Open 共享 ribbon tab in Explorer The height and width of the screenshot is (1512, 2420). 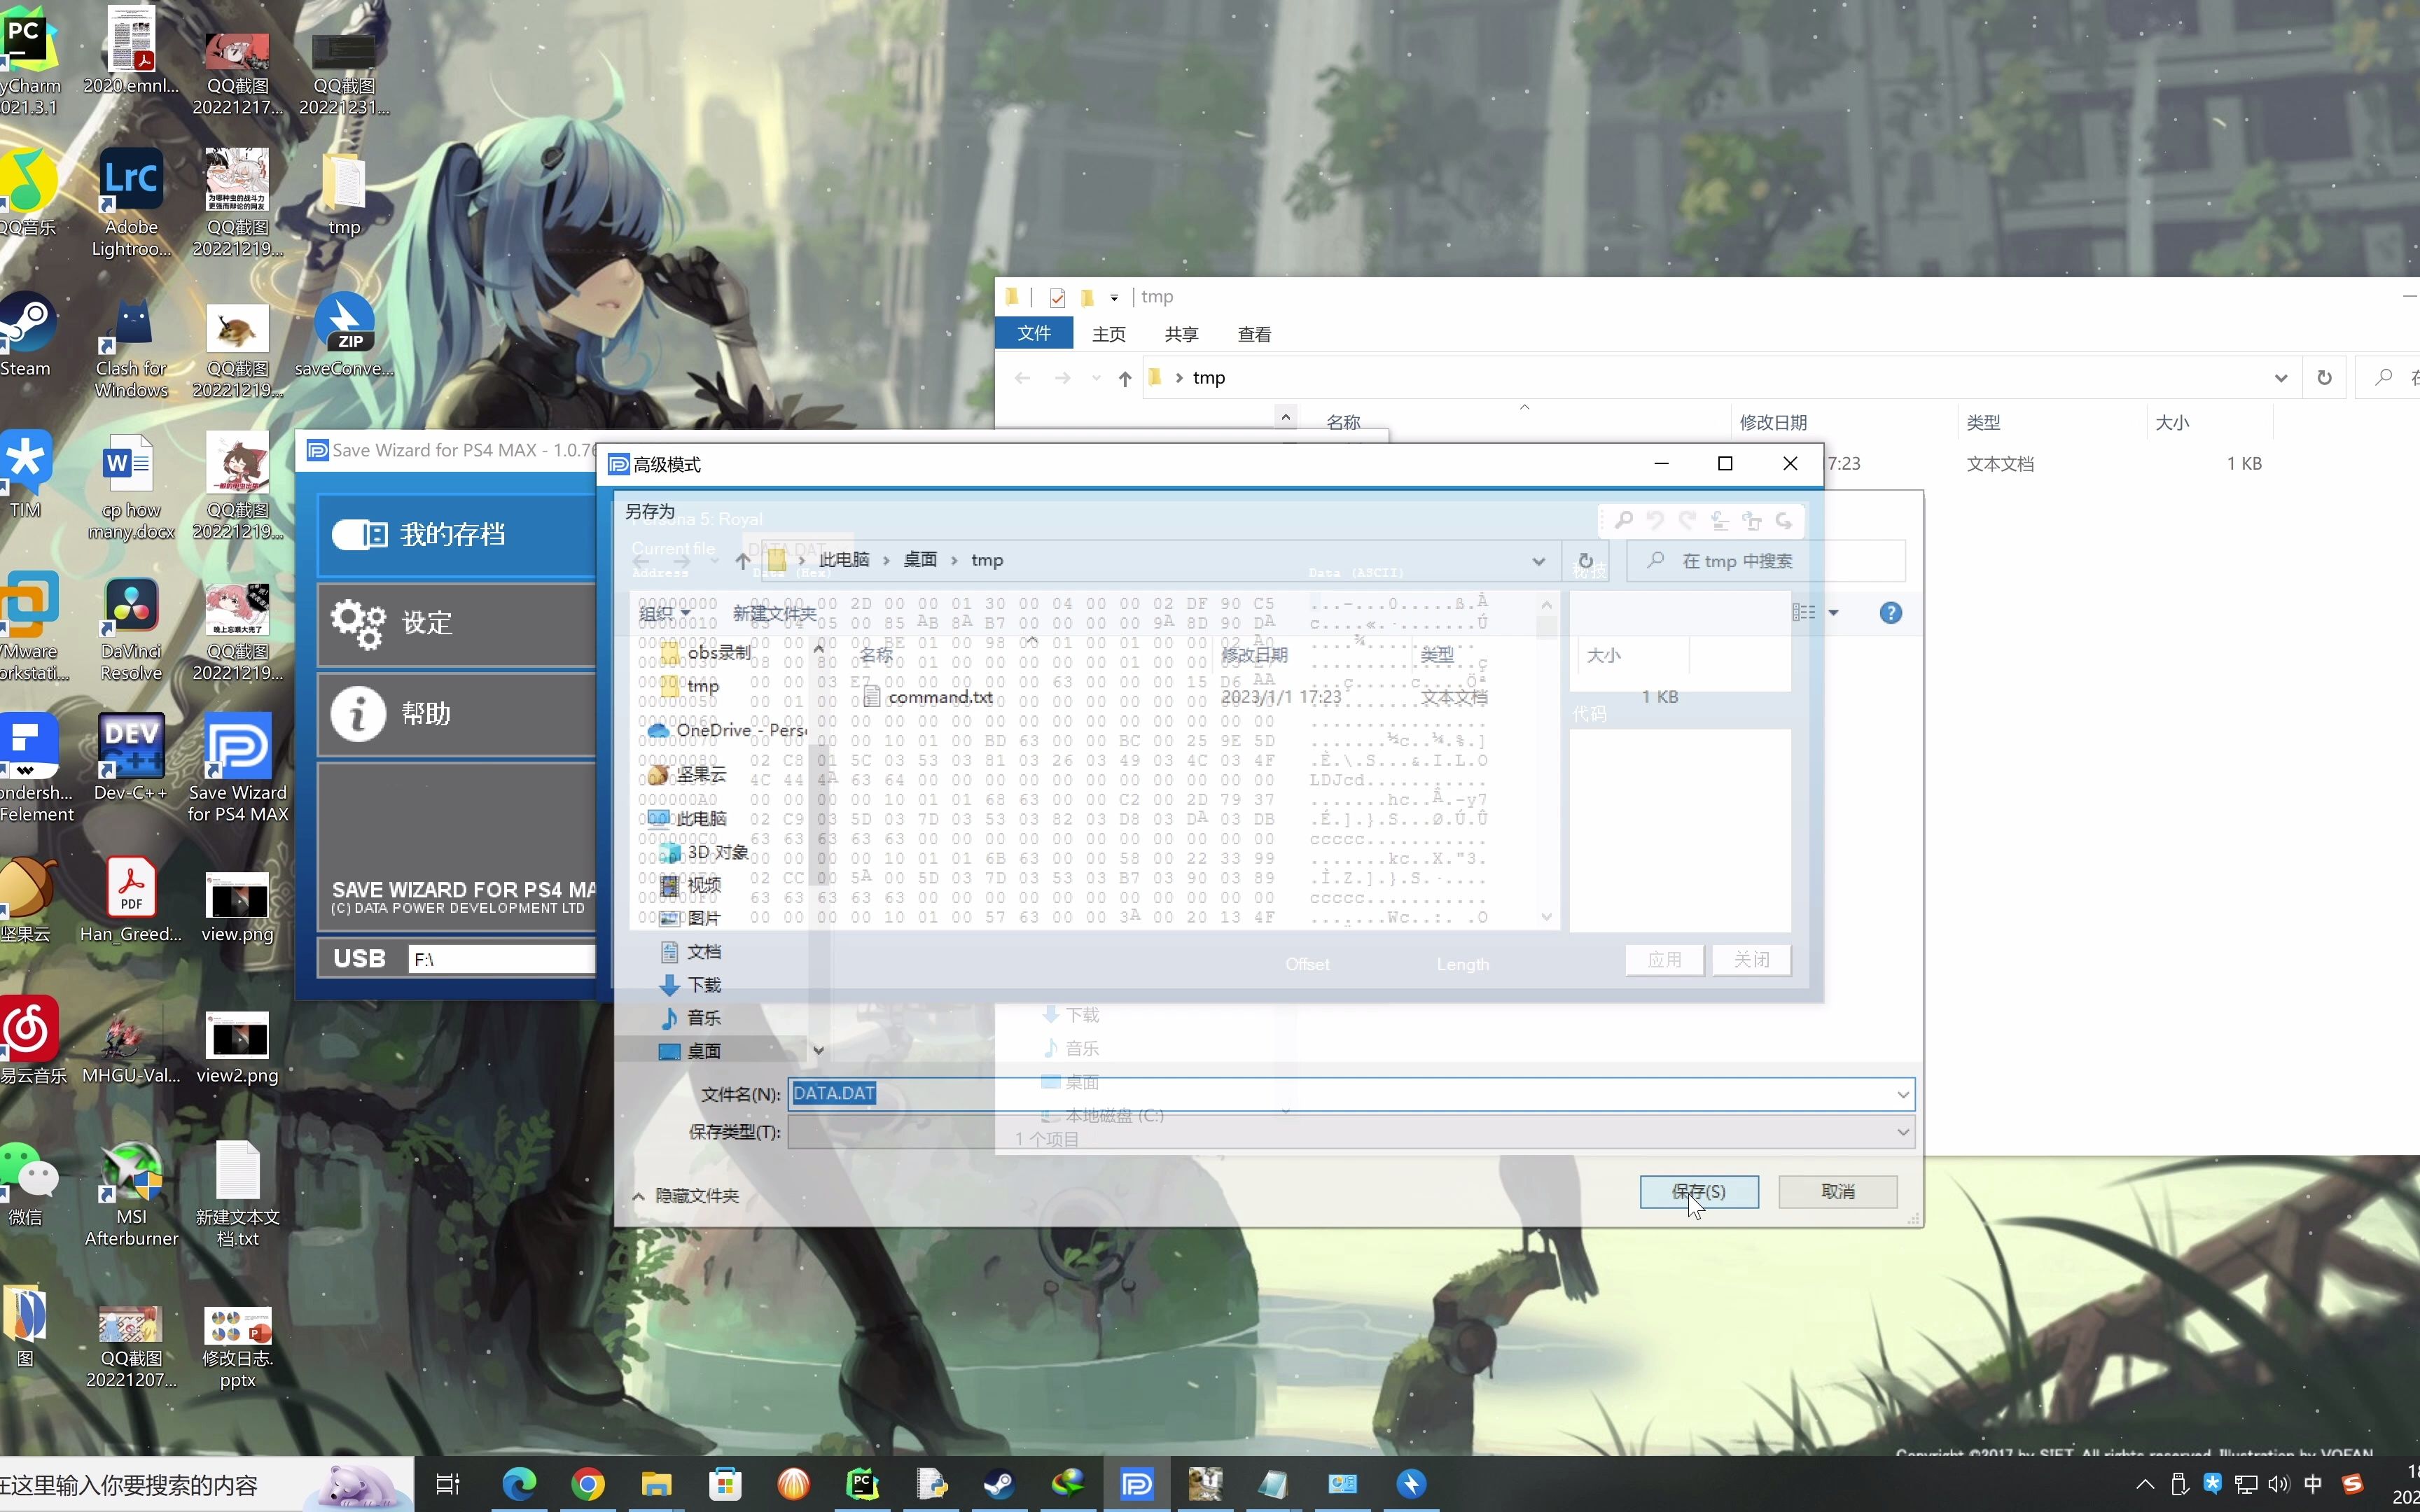(1182, 334)
